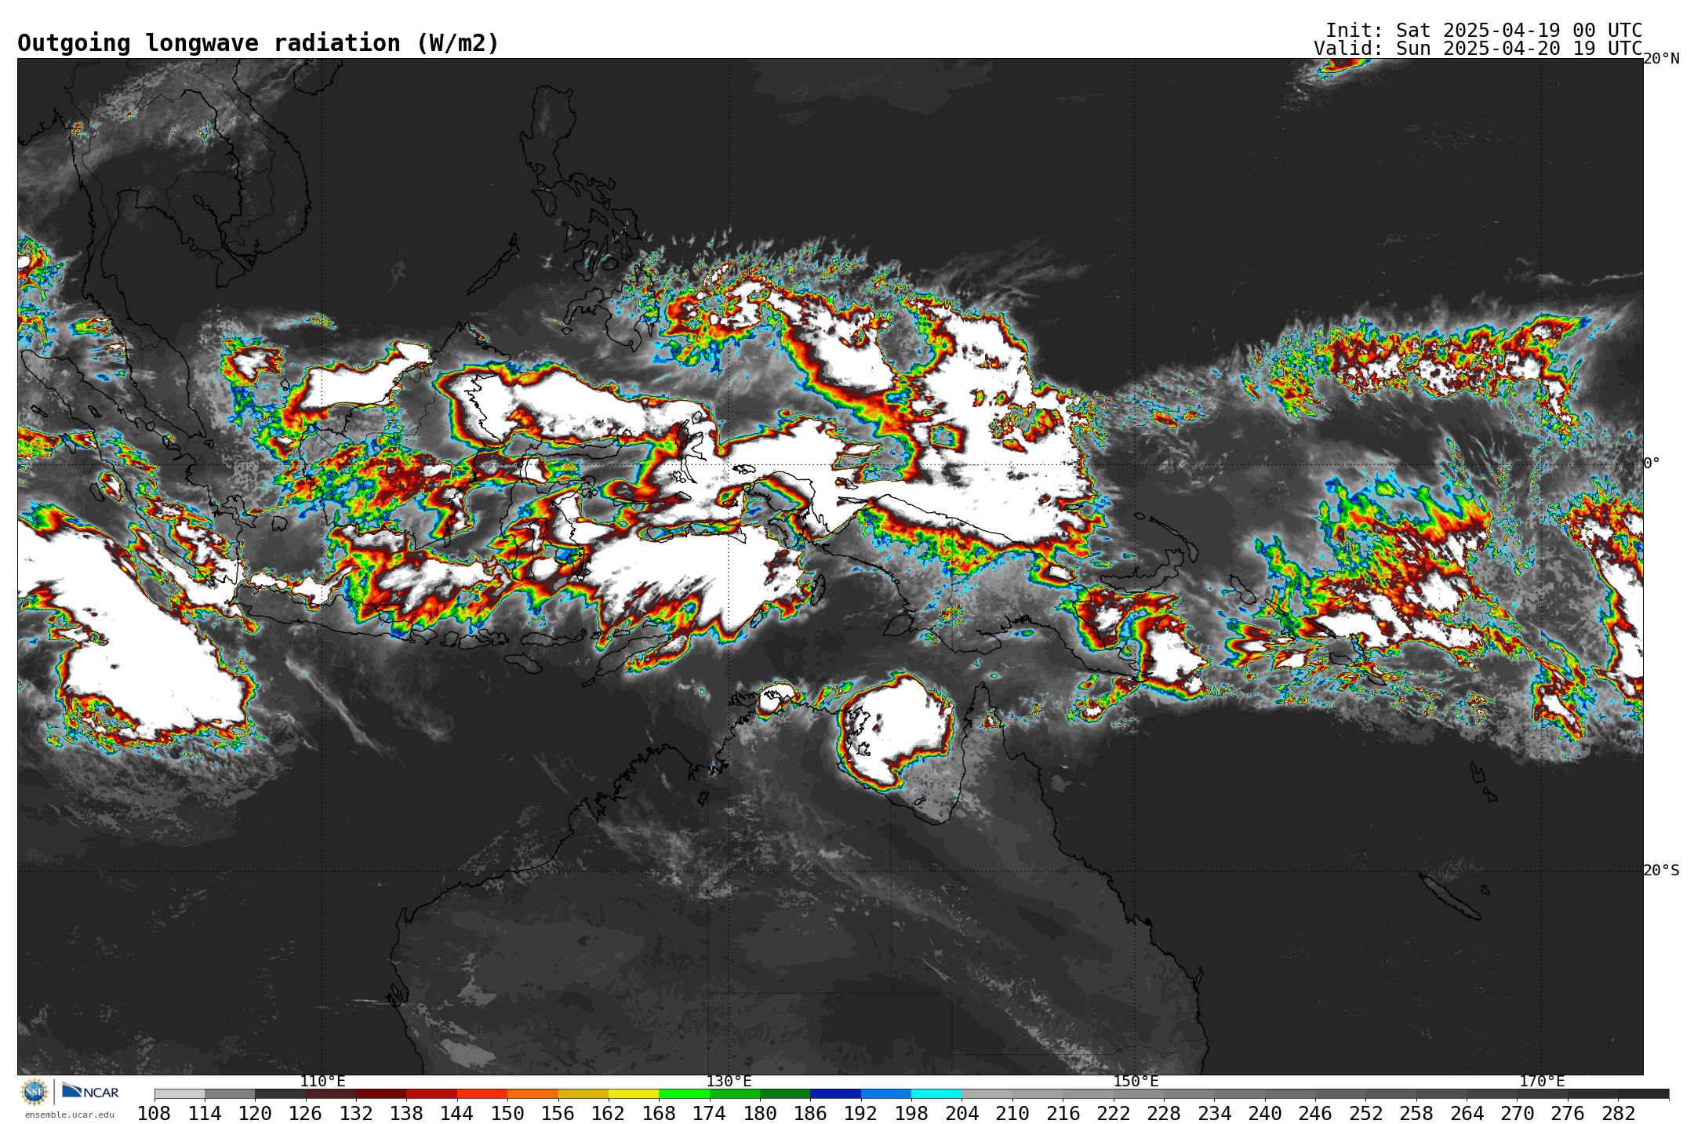This screenshot has width=1694, height=1124.
Task: Click the 130°E longitude label
Action: tap(729, 1081)
